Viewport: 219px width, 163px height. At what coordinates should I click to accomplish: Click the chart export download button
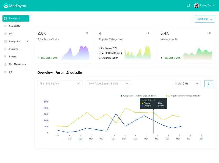point(208,83)
